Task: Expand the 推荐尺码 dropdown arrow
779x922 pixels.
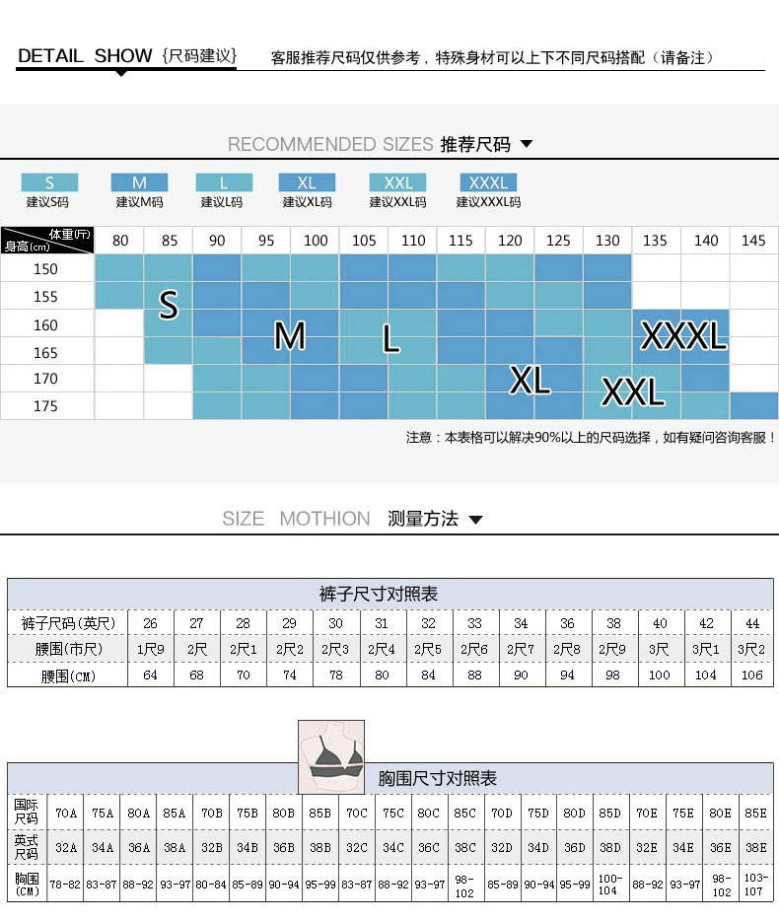Action: click(x=526, y=144)
